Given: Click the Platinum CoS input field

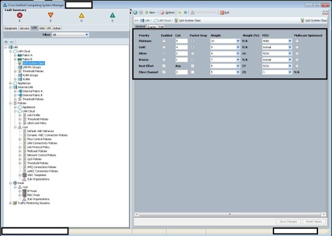Looking at the screenshot, I should point(181,41).
